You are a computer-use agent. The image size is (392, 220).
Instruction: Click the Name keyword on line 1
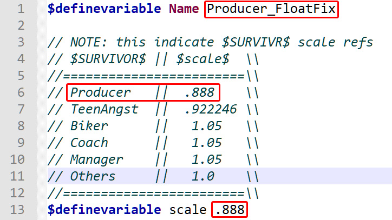184,9
